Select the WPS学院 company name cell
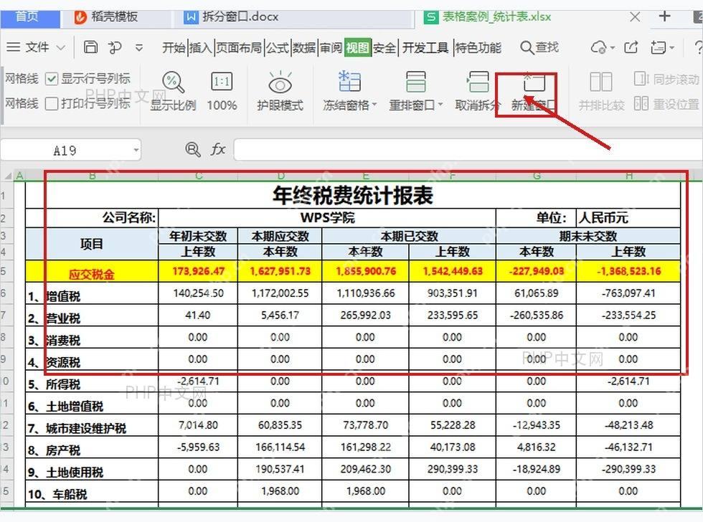The width and height of the screenshot is (703, 522). tap(327, 218)
